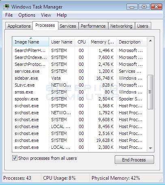Minimize the Task Manager window
165x185 pixels.
click(x=132, y=7)
